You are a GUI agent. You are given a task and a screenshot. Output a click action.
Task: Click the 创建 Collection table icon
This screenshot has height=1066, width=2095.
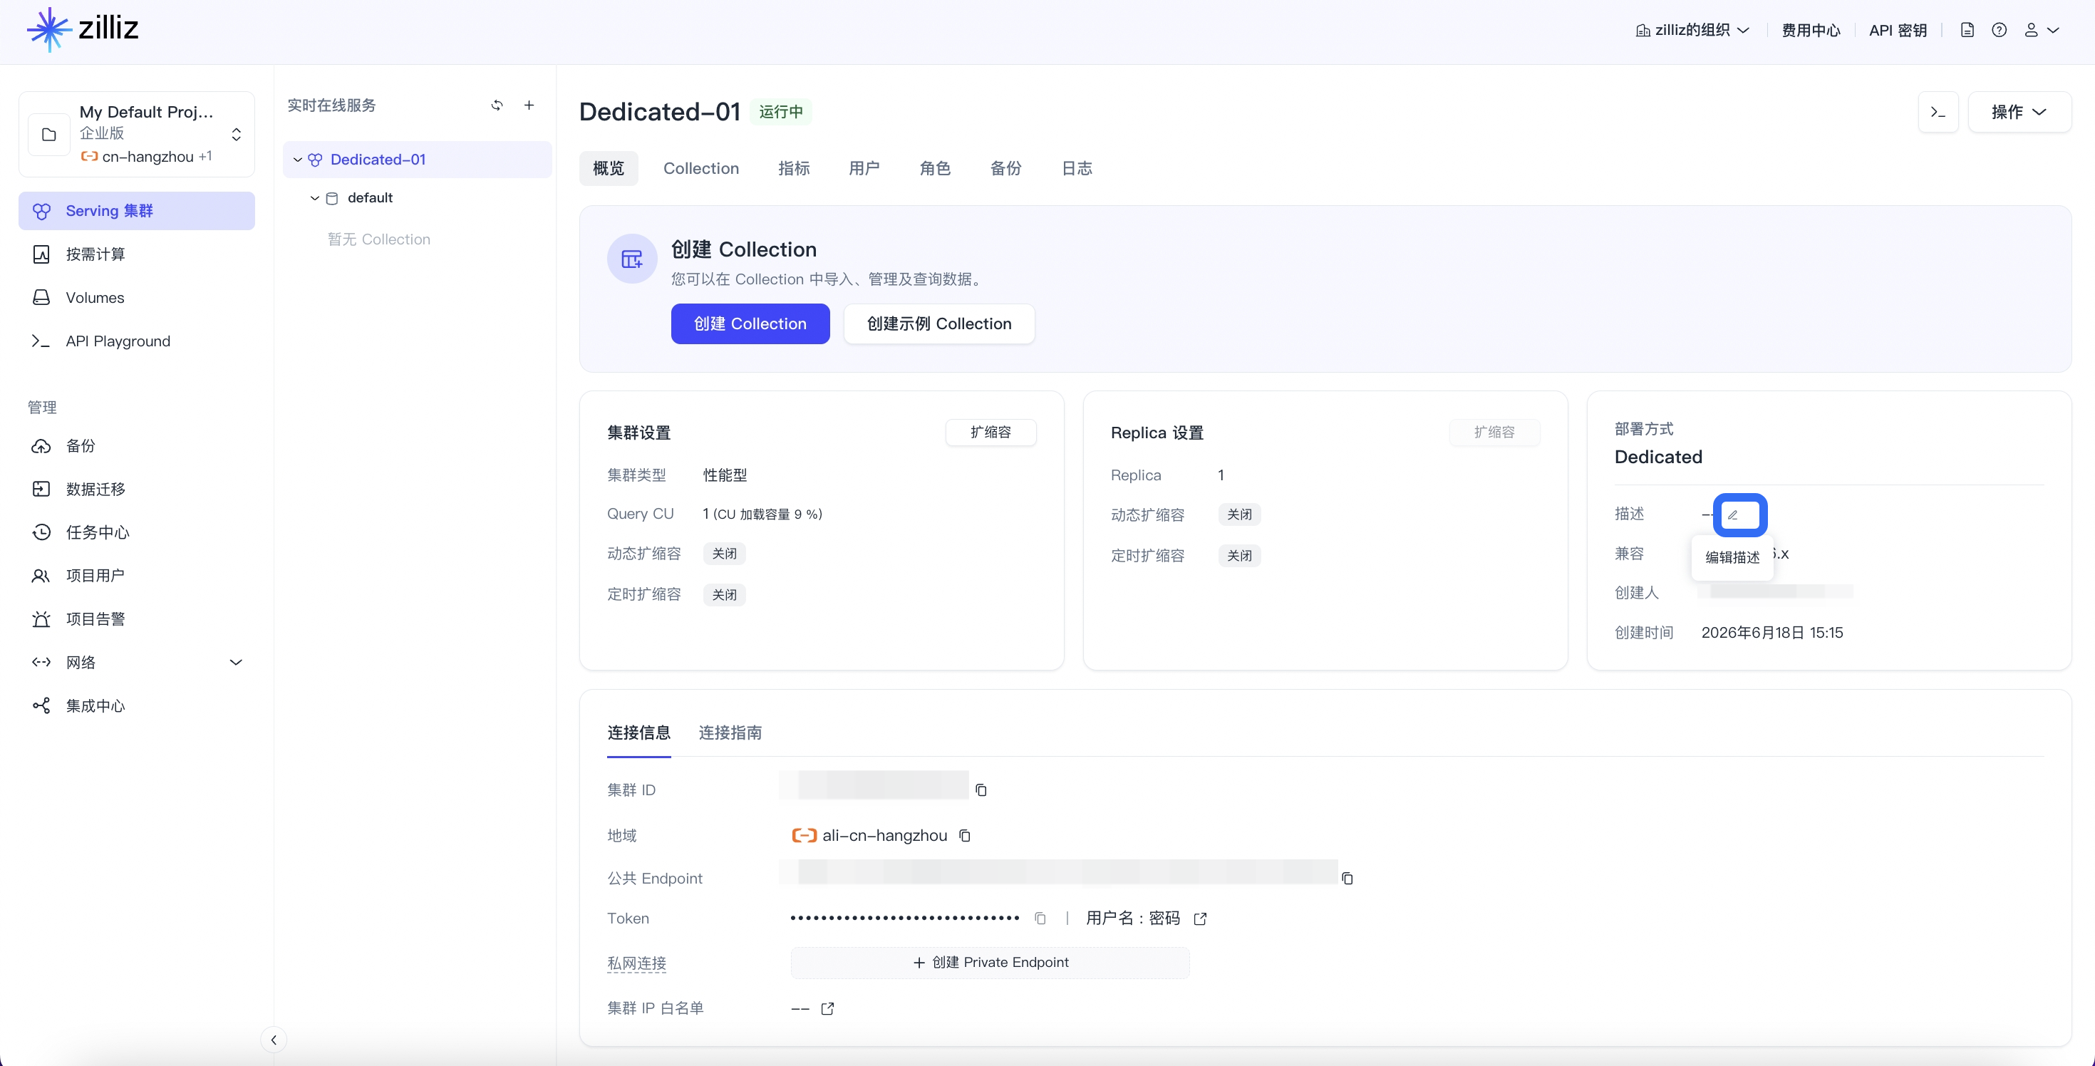(632, 259)
